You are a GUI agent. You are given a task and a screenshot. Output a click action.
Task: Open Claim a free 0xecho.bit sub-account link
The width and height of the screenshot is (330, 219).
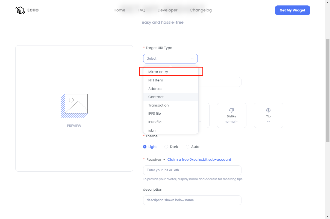pos(199,160)
